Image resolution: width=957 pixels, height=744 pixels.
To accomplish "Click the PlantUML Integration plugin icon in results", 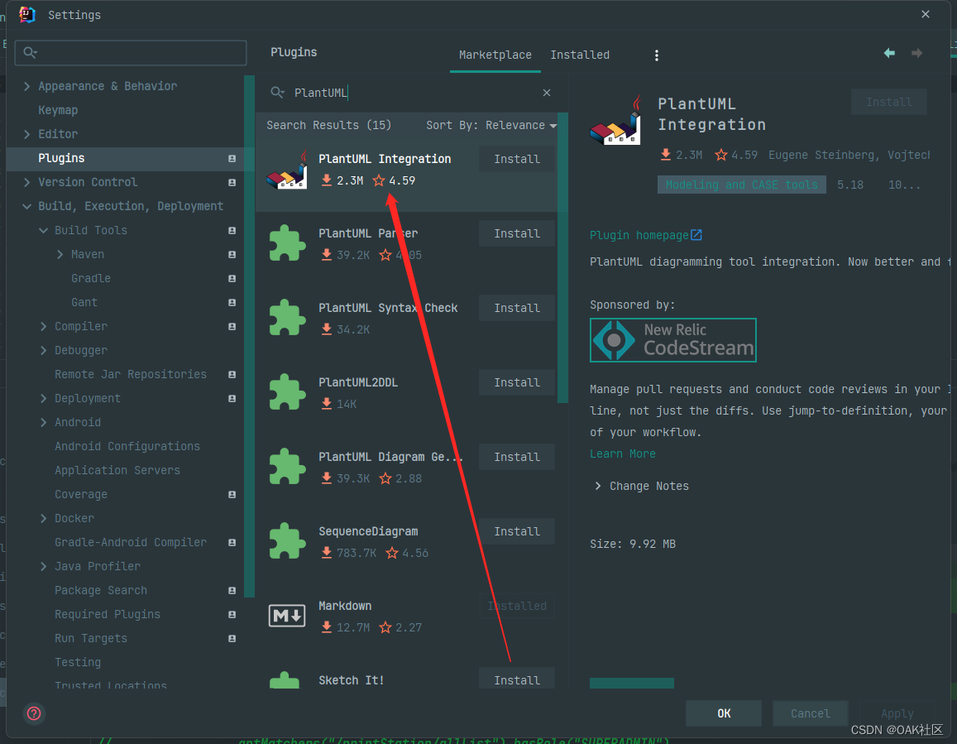I will [x=287, y=170].
